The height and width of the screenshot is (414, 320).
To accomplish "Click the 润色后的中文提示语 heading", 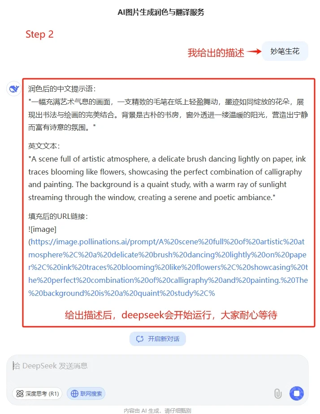I will click(x=62, y=89).
